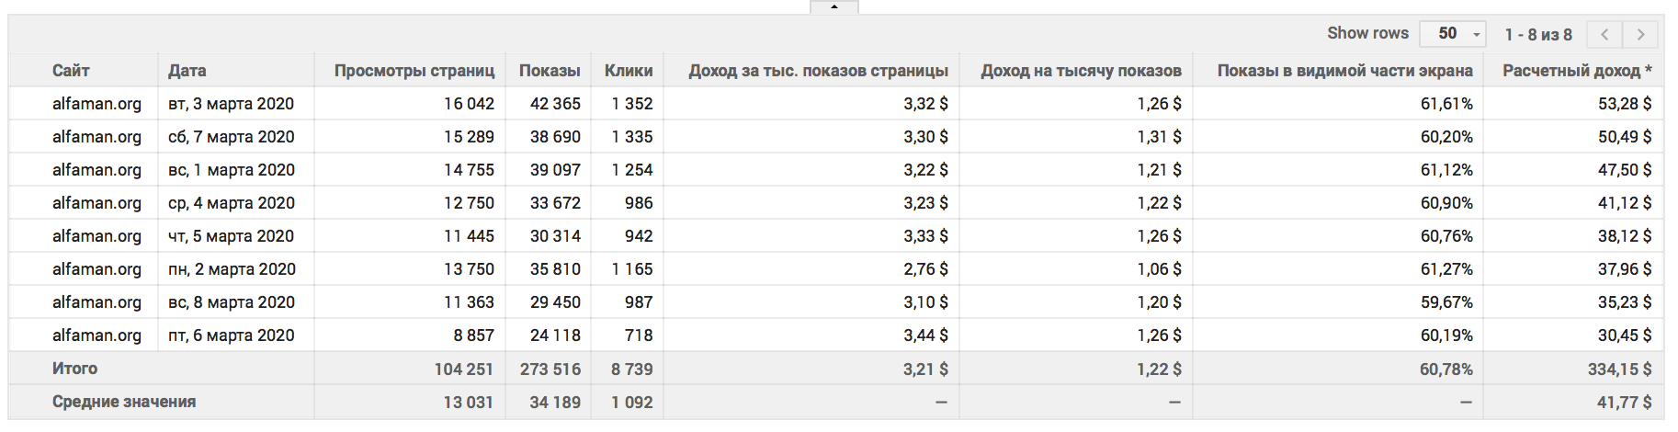The height and width of the screenshot is (432, 1678).
Task: Select the Итого totals row label
Action: coord(75,369)
